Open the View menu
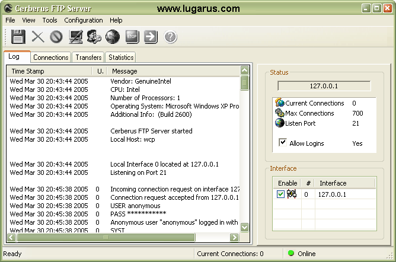The image size is (396, 262). point(28,20)
